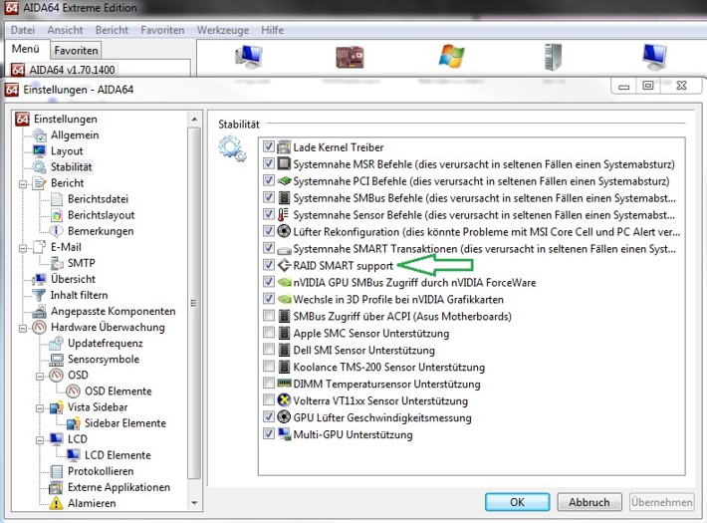The width and height of the screenshot is (707, 523).
Task: Collapse the OSD tree node
Action: (x=40, y=376)
